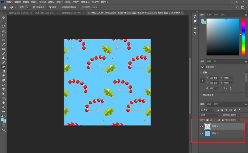
Task: Pick the Type tool in toolbar
Action: pos(3,89)
